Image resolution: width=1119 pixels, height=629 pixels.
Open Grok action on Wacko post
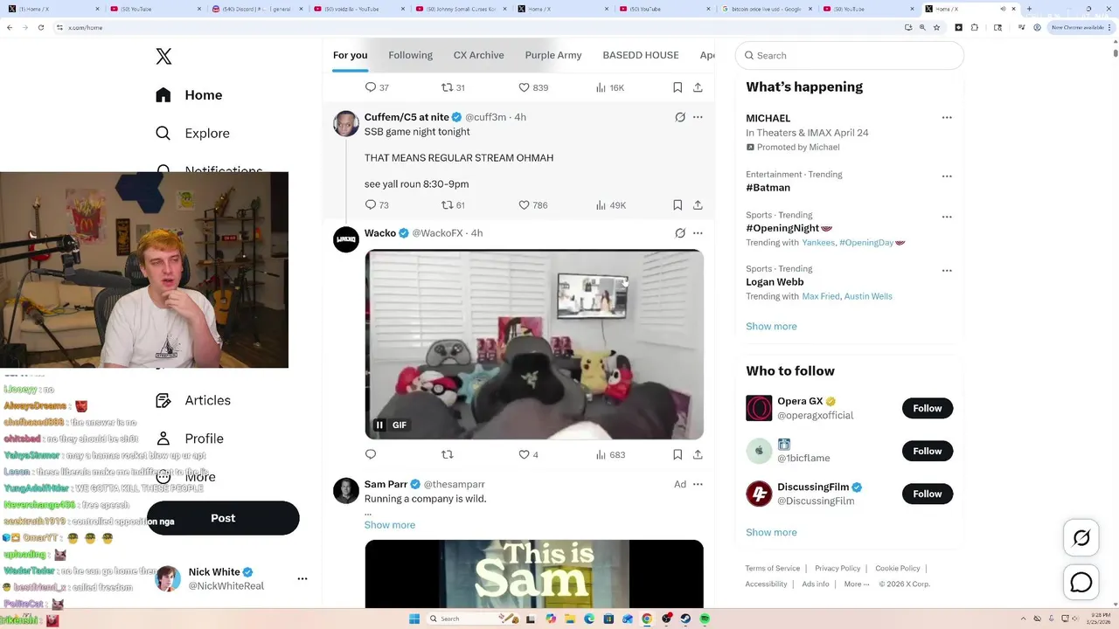(680, 233)
